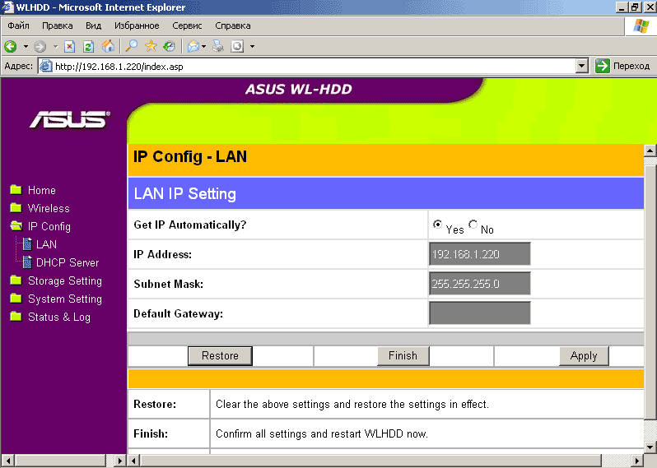Click the Home page icon
Screen dimensions: 657x468
pos(108,46)
